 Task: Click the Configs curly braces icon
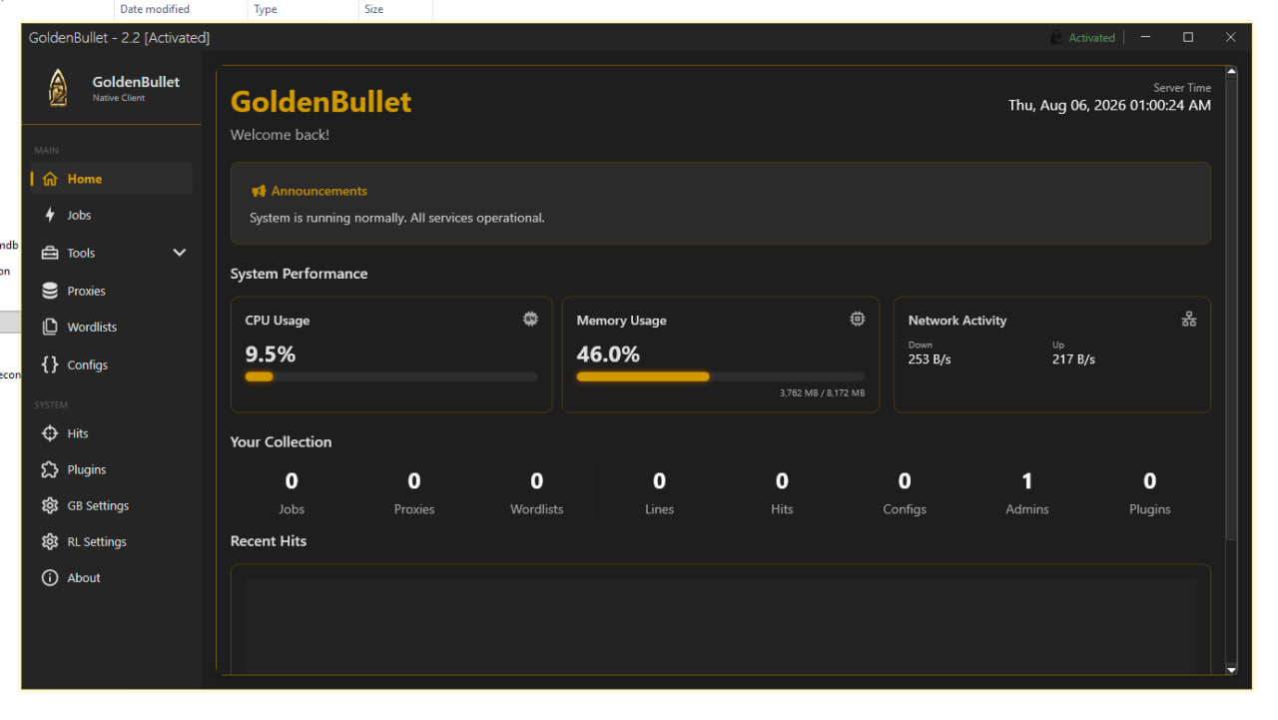click(50, 364)
